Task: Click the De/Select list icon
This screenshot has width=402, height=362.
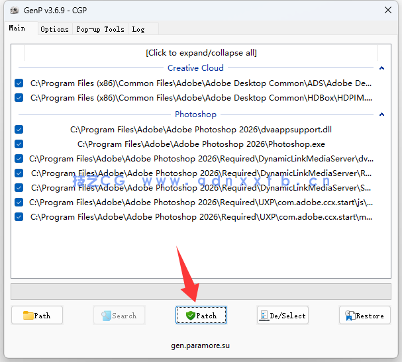Action: tap(264, 316)
